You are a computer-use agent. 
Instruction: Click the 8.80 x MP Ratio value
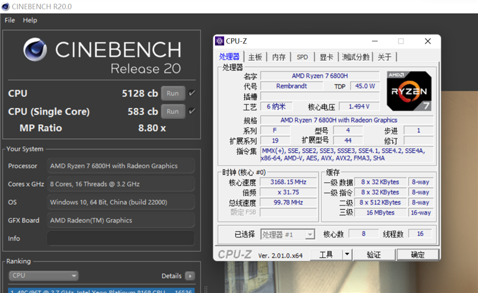tap(152, 128)
